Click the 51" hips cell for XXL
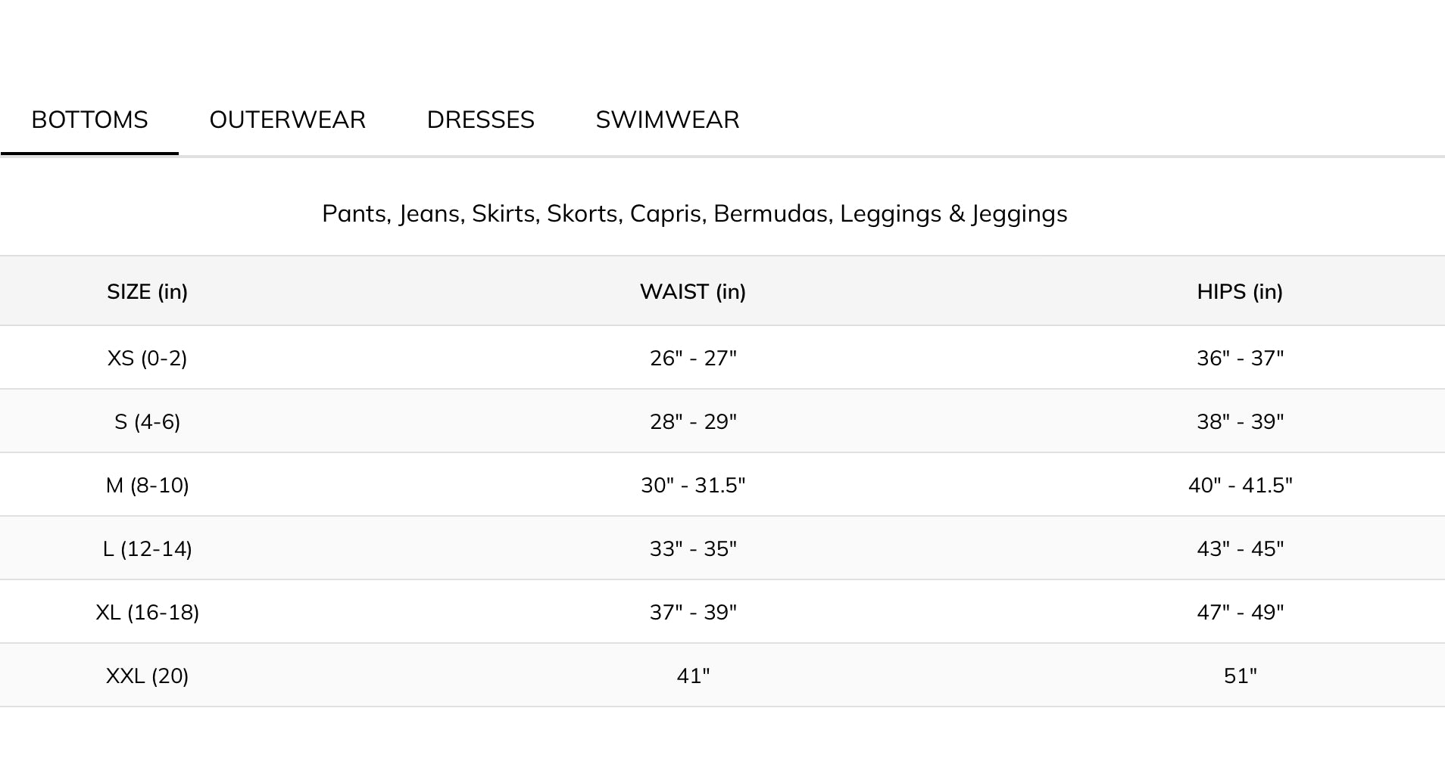Image resolution: width=1445 pixels, height=761 pixels. [x=1240, y=676]
